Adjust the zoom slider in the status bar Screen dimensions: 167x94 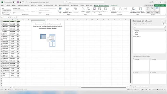(157, 90)
